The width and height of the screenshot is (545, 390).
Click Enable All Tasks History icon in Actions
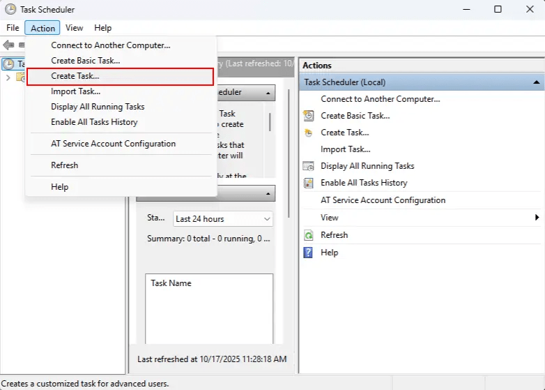pos(309,183)
